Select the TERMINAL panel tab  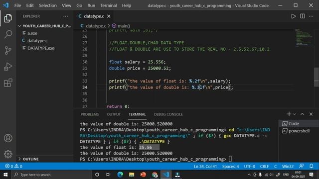click(x=137, y=114)
